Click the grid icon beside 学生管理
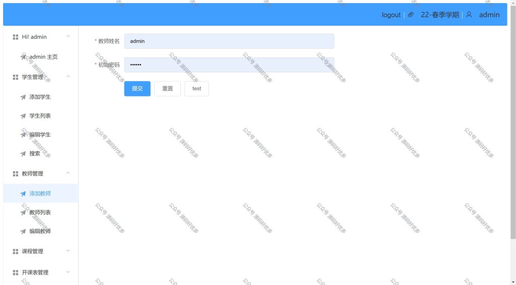Image resolution: width=516 pixels, height=285 pixels. pos(16,77)
